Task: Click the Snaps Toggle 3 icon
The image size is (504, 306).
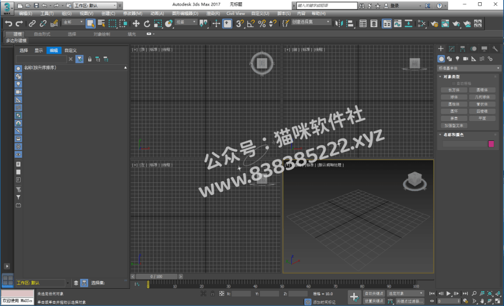Action: pos(240,23)
